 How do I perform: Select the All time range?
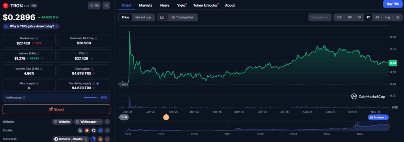(377, 17)
